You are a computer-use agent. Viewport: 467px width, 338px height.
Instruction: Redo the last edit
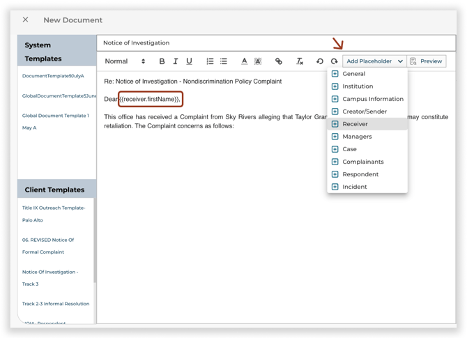pos(334,61)
